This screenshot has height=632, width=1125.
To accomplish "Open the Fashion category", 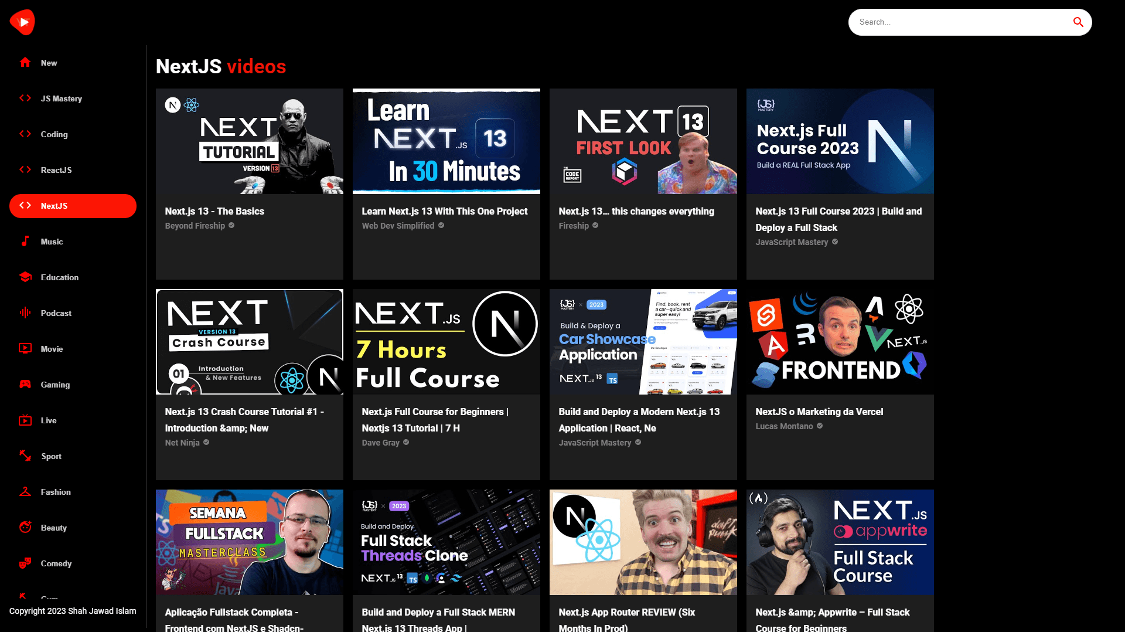I will tap(73, 492).
